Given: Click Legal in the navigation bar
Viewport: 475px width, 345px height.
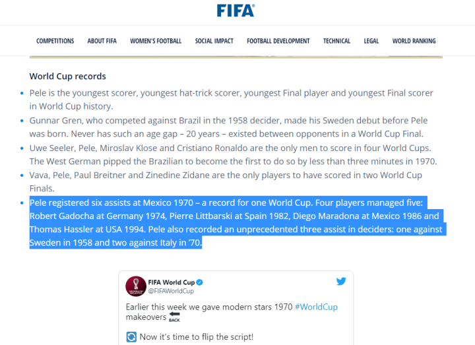Looking at the screenshot, I should coord(371,41).
